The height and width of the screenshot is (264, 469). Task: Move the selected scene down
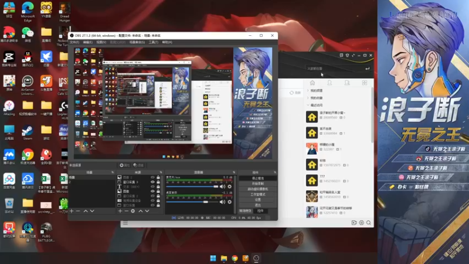click(92, 211)
